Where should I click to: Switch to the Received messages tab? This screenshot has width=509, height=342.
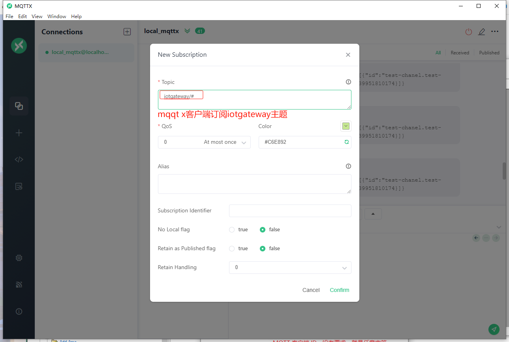coord(460,53)
